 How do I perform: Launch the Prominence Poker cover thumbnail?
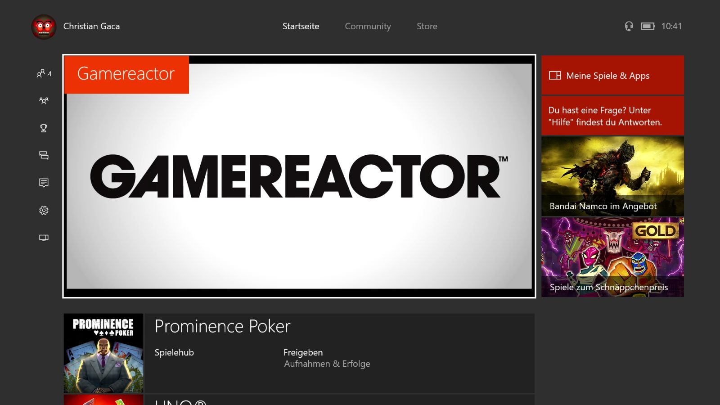pos(103,353)
